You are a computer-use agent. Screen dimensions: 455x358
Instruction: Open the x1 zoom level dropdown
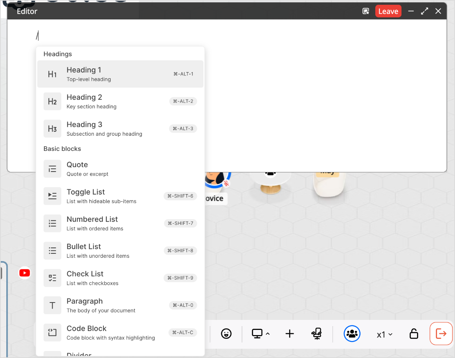click(x=384, y=334)
